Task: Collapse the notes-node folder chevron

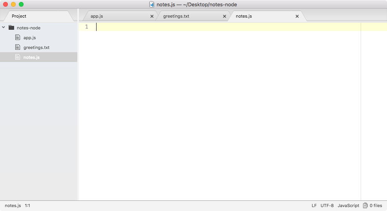Action: 4,27
